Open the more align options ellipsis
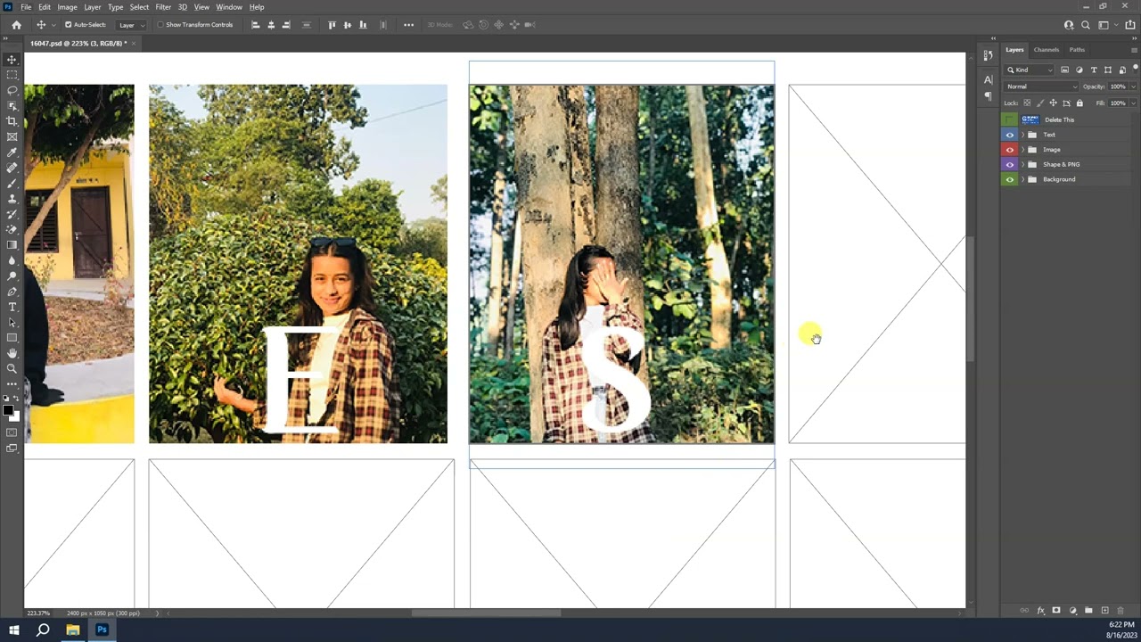Screen dimensions: 1141x642 tap(408, 25)
